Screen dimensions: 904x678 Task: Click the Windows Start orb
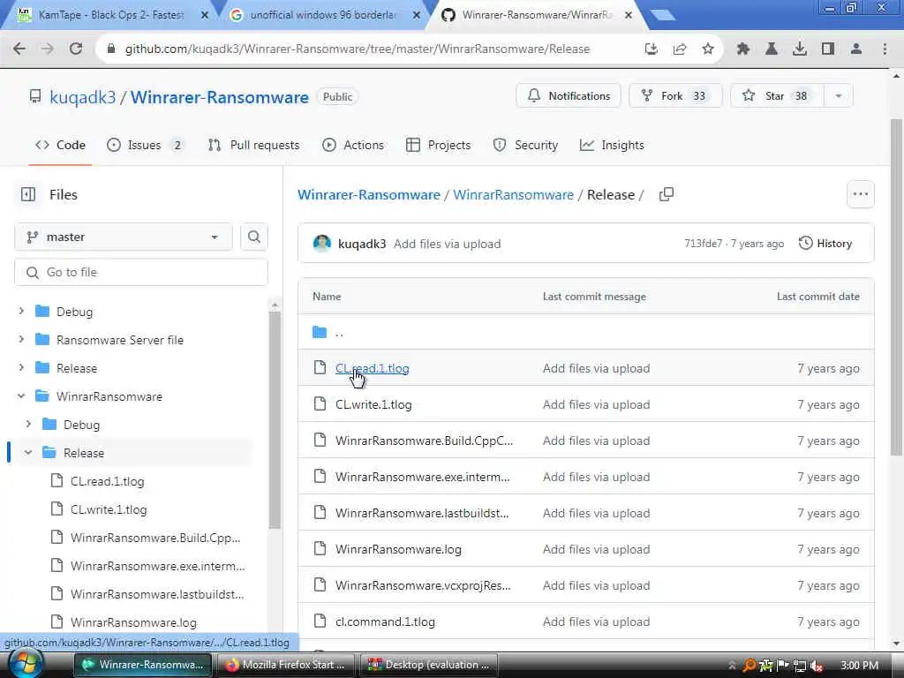(25, 664)
